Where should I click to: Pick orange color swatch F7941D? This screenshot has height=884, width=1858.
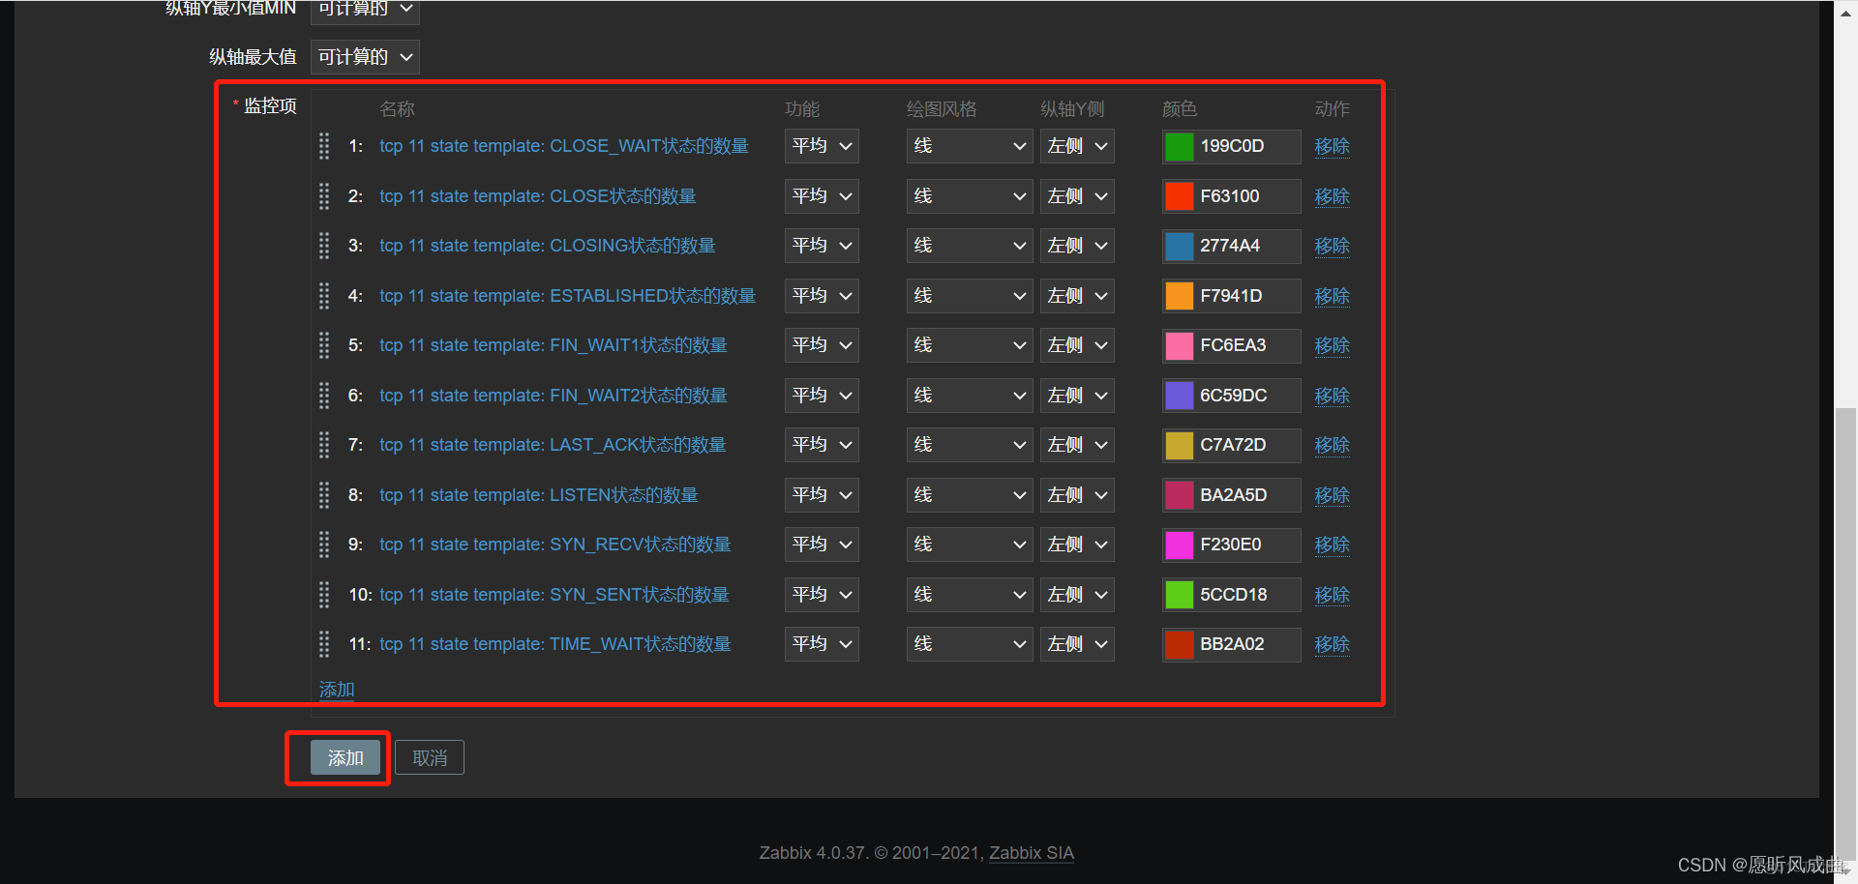pyautogui.click(x=1179, y=296)
